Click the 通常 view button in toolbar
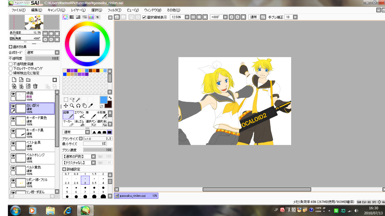 click(253, 17)
